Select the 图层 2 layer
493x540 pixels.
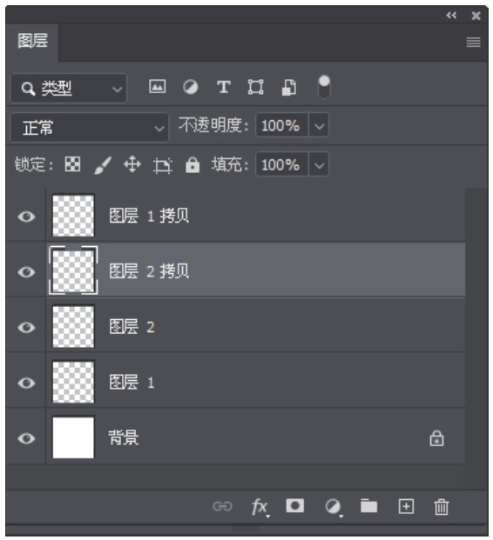point(256,327)
